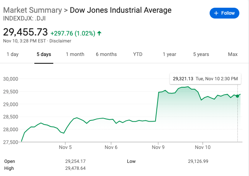Image resolution: width=249 pixels, height=176 pixels.
Task: Show the 1 month chart range
Action: 75,54
